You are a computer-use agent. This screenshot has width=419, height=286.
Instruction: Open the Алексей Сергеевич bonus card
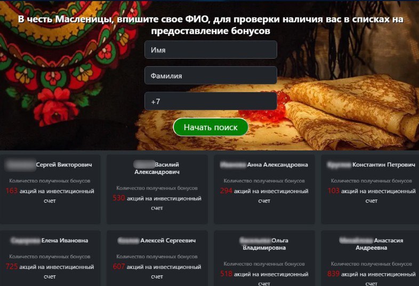[x=157, y=258]
